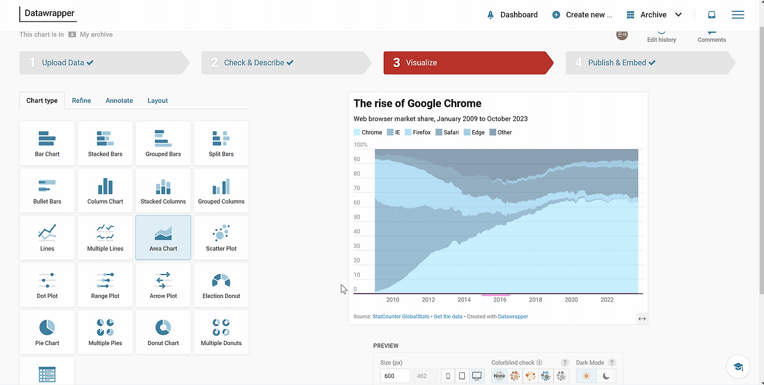
Task: Pick the Scatter Plot chart
Action: click(x=221, y=238)
